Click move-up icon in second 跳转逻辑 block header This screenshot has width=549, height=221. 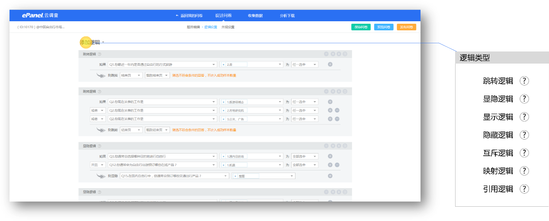coord(333,91)
